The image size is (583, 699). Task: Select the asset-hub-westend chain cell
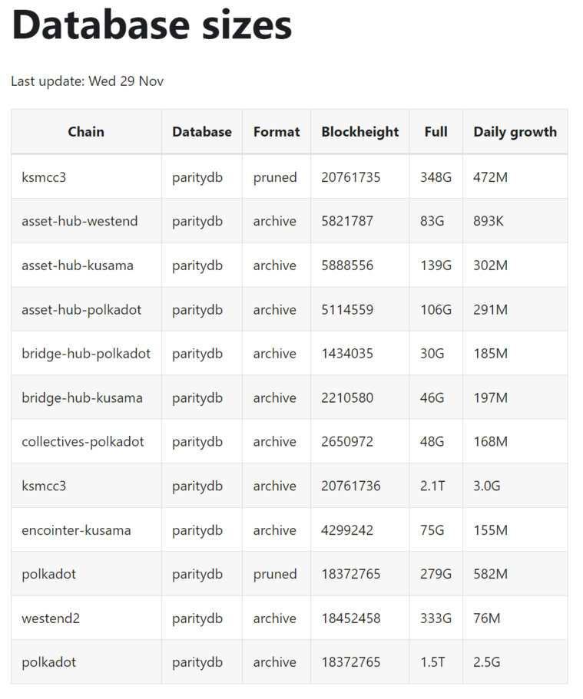80,221
